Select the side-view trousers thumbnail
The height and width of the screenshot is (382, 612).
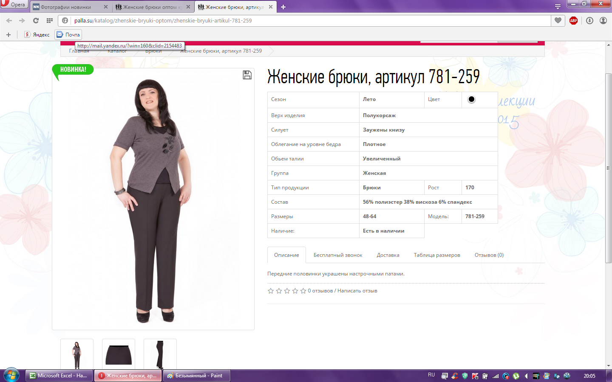pos(160,354)
